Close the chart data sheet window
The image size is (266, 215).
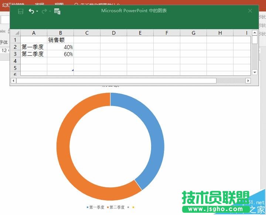pos(250,11)
